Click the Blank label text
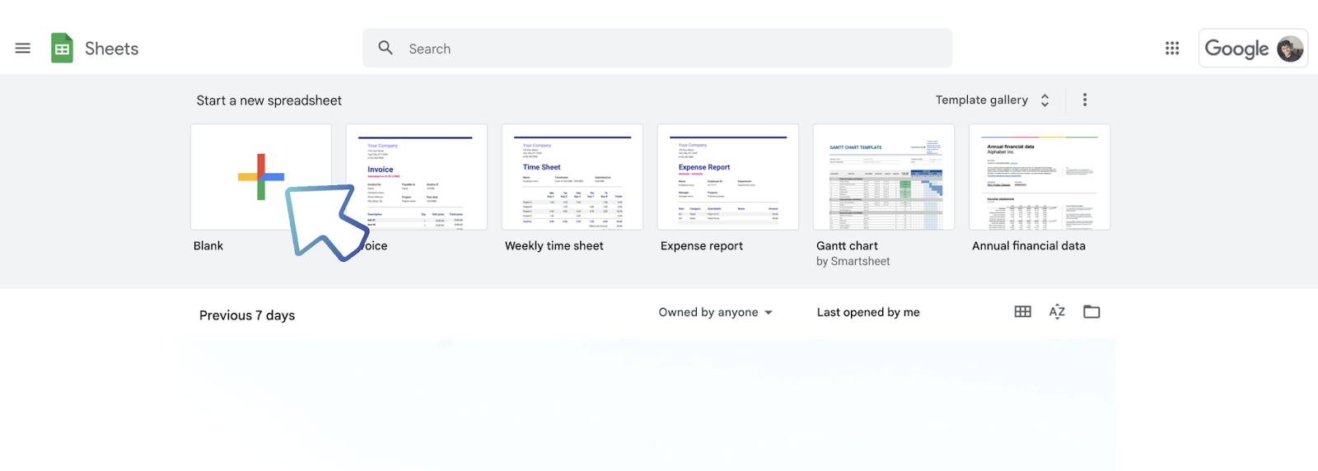Viewport: 1318px width, 471px height. coord(208,245)
